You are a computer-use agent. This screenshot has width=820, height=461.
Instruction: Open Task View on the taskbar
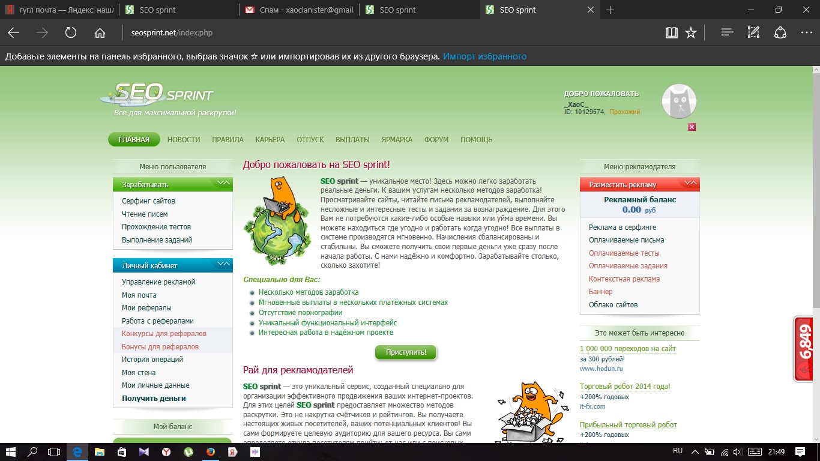[55, 451]
